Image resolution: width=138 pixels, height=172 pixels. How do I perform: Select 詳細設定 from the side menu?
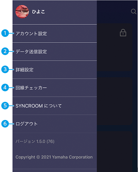tap(55, 70)
